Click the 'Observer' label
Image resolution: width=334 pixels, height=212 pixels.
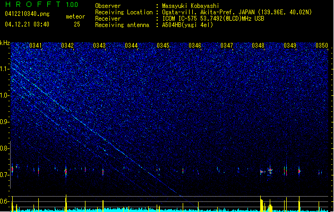pyautogui.click(x=108, y=6)
